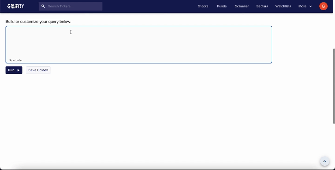Click Save Screen button
Viewport: 335px width, 170px height.
pyautogui.click(x=38, y=70)
